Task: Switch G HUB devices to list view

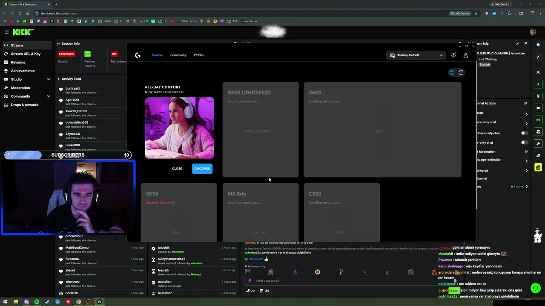Action: [x=461, y=73]
